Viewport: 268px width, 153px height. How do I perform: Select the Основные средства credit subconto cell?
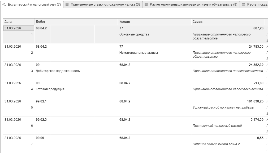point(134,34)
